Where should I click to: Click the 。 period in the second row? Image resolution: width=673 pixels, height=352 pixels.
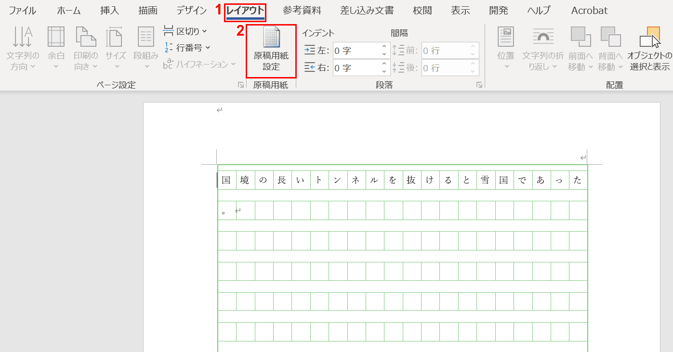coord(224,212)
